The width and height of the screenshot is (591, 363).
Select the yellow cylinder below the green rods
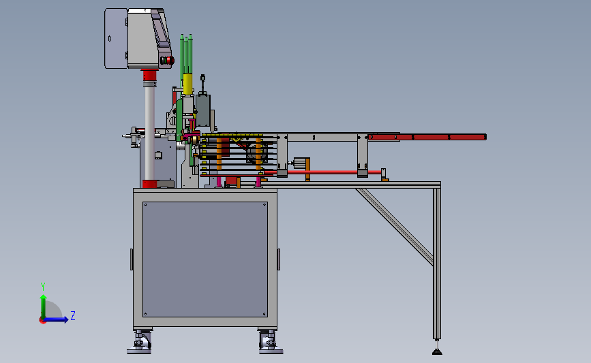(x=187, y=84)
